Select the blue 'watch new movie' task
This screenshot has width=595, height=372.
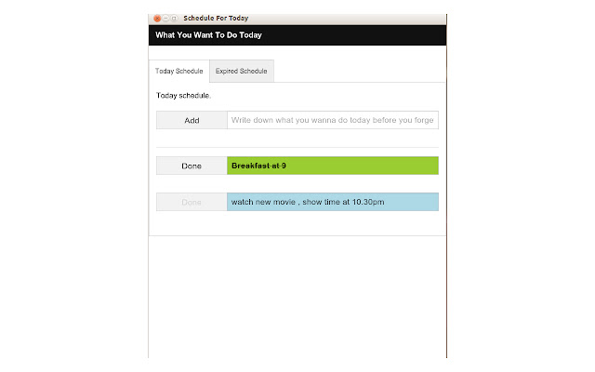pos(333,202)
